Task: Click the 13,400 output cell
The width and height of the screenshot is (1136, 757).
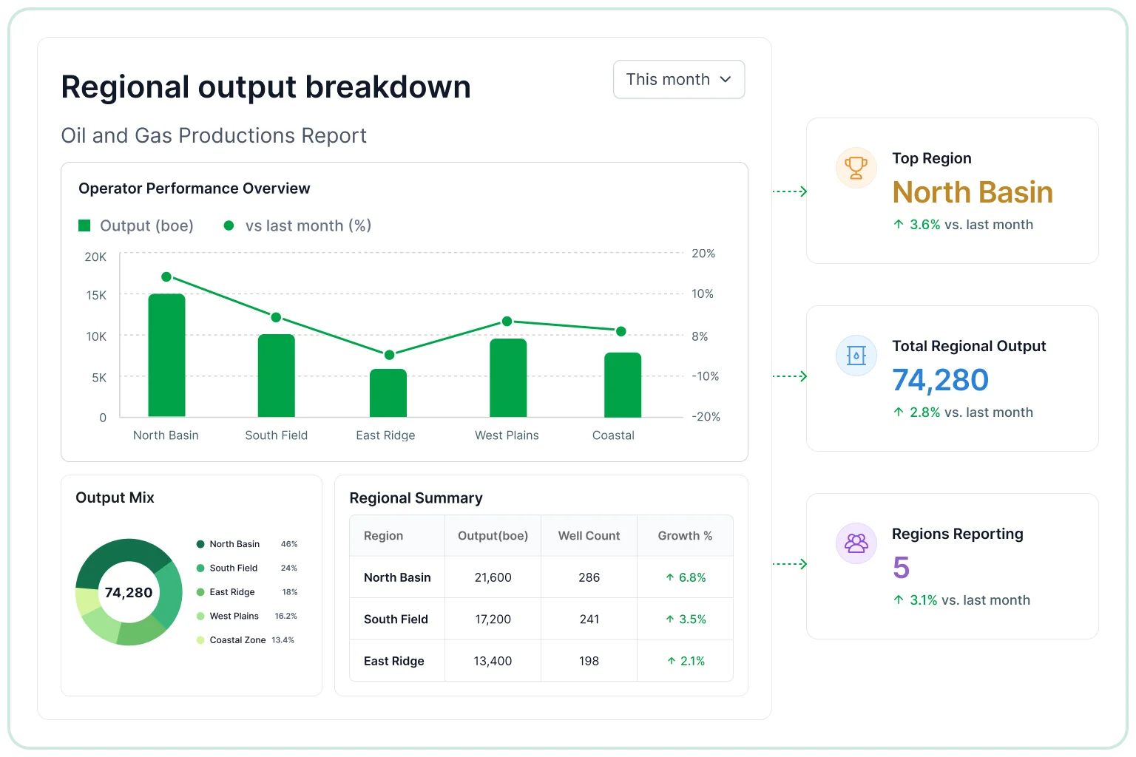Action: pyautogui.click(x=493, y=661)
